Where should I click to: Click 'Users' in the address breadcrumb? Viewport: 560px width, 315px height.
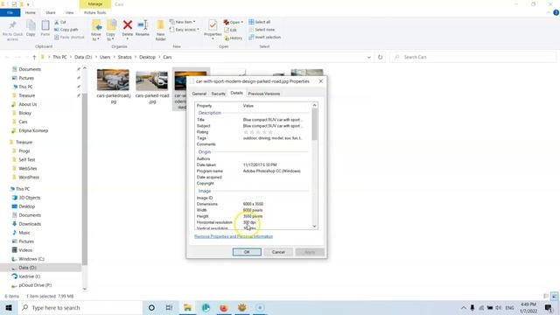pyautogui.click(x=105, y=57)
